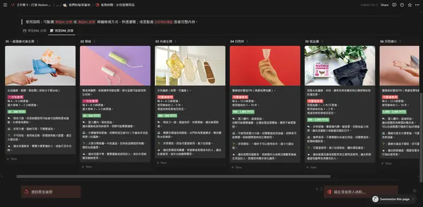423x207 pixels.
Task: Add New card under 06 月亮碟片 column
Action: click(386, 164)
